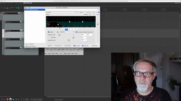Click the Undo arrow in toolbar

pos(13,8)
